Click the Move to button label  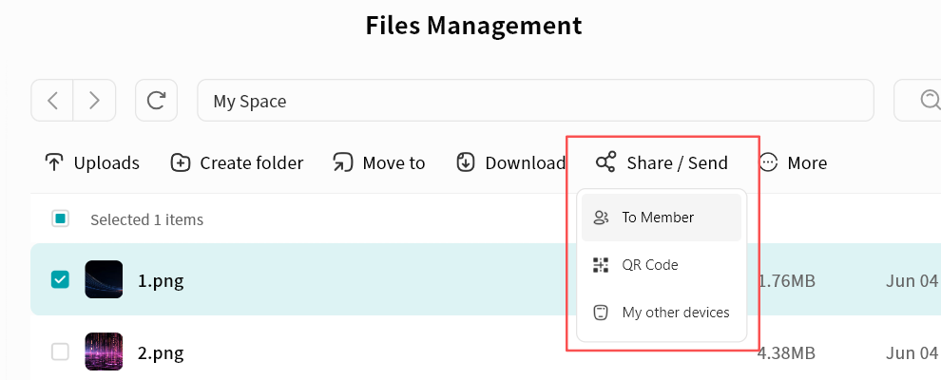coord(394,162)
